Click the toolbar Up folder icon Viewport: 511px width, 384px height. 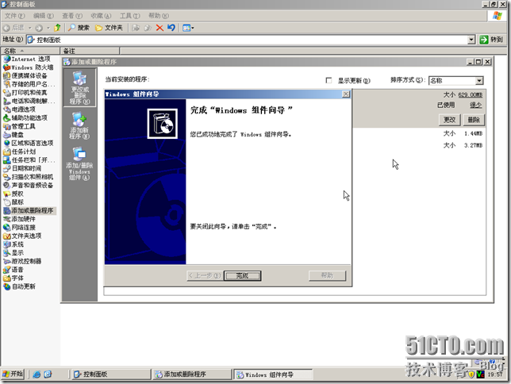coord(57,28)
